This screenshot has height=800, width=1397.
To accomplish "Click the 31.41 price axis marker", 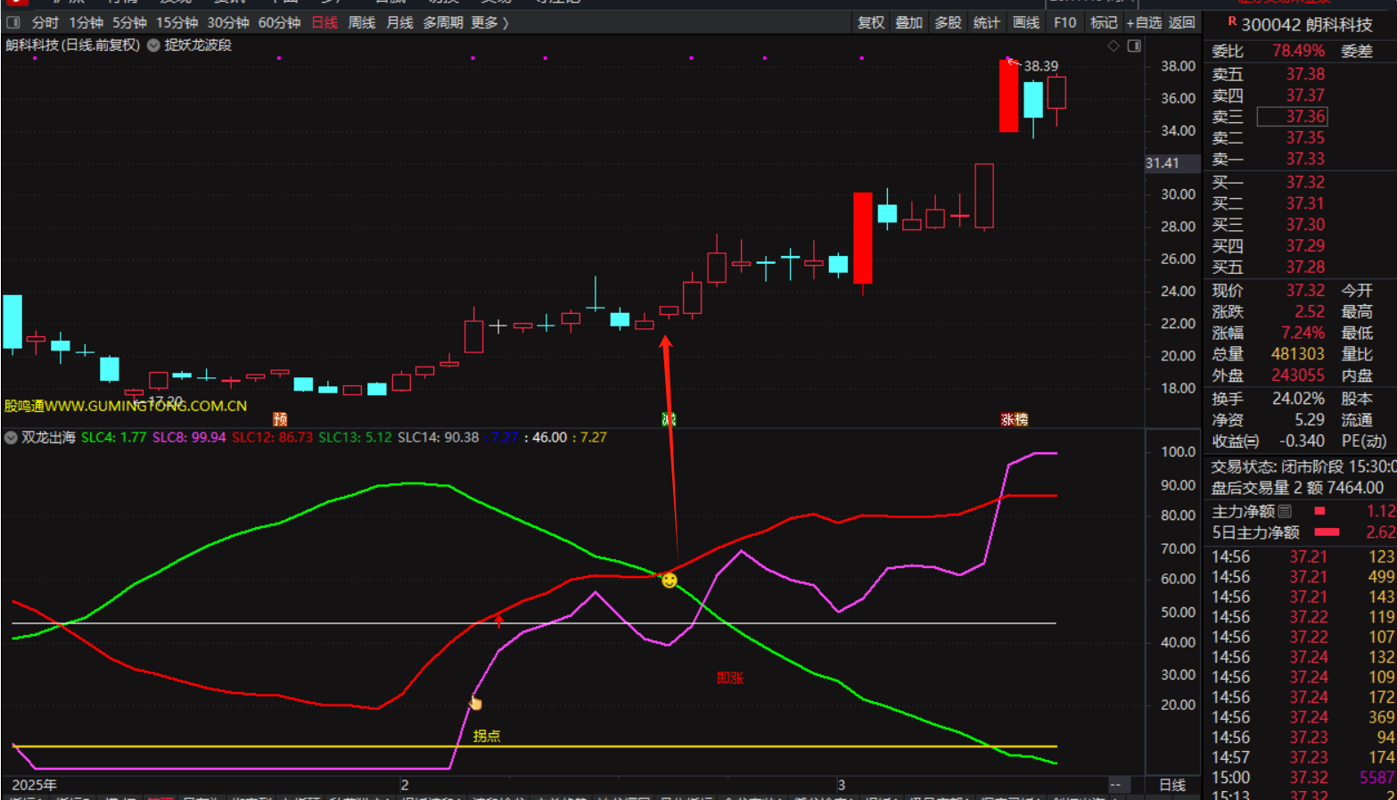I will pos(1162,163).
